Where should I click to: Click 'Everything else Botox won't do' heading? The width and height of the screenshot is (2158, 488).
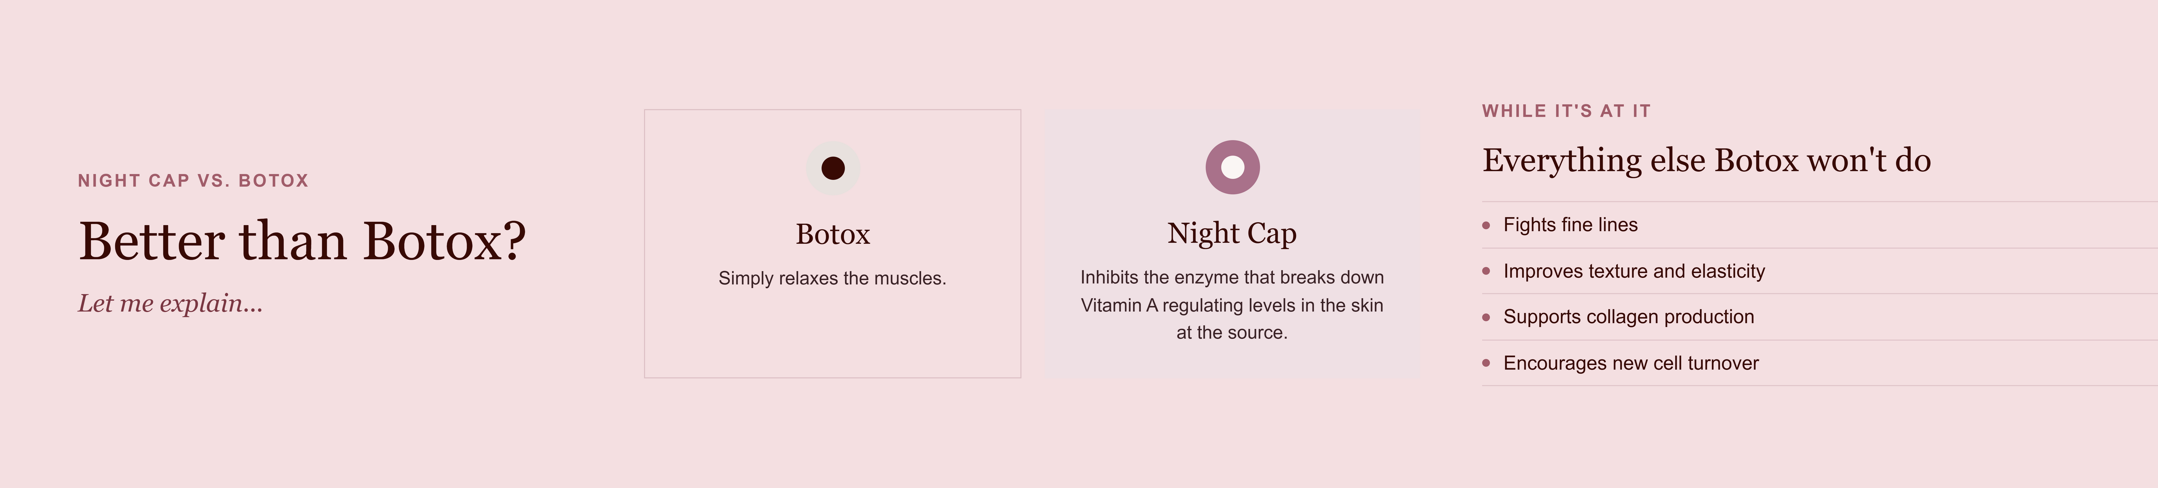click(1707, 160)
